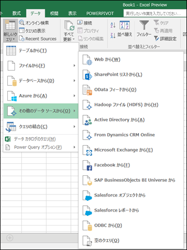This screenshot has height=250, width=187.
Task: Switch to the 校閲 (Review) tab
Action: tap(54, 13)
